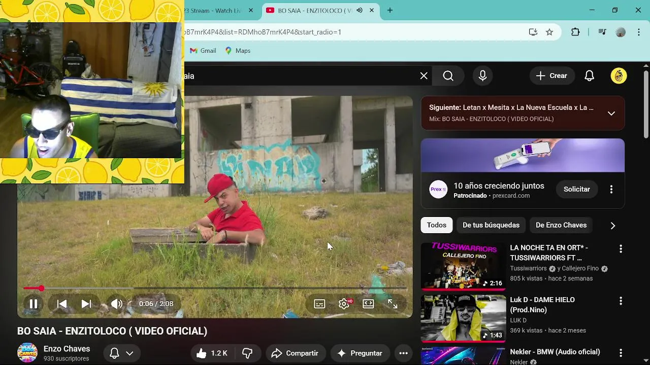Click the 930 suscriptores text
The width and height of the screenshot is (650, 365).
[x=66, y=359]
